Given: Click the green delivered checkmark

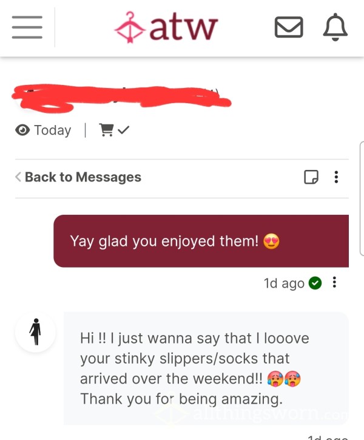Looking at the screenshot, I should click(x=315, y=283).
